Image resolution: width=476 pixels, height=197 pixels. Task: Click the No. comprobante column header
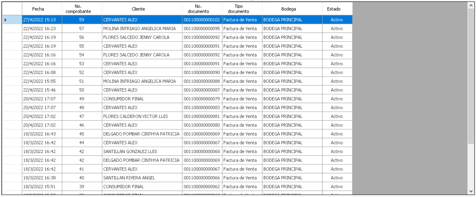pyautogui.click(x=78, y=9)
